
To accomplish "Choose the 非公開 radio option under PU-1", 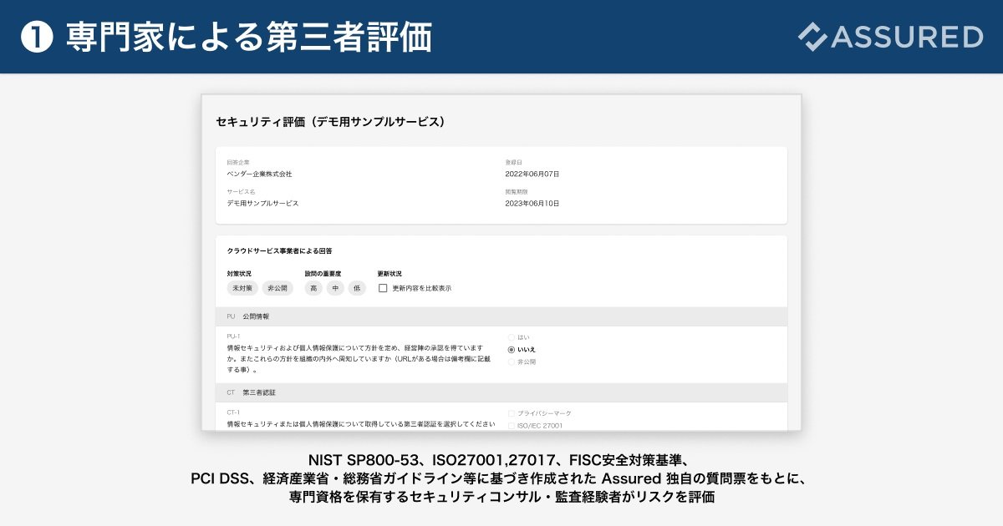I will point(512,362).
